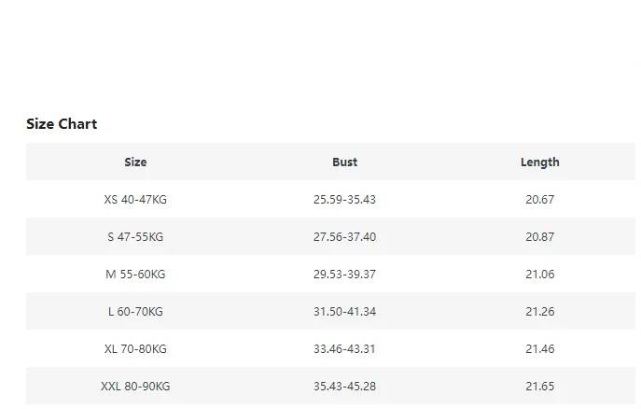Click the Length column header

pos(539,162)
